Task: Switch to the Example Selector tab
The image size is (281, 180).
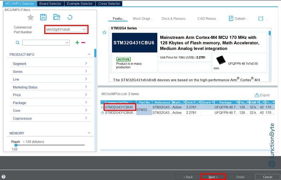Action: [x=80, y=4]
